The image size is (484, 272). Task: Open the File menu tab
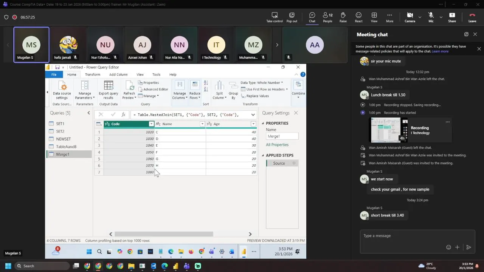click(x=54, y=74)
